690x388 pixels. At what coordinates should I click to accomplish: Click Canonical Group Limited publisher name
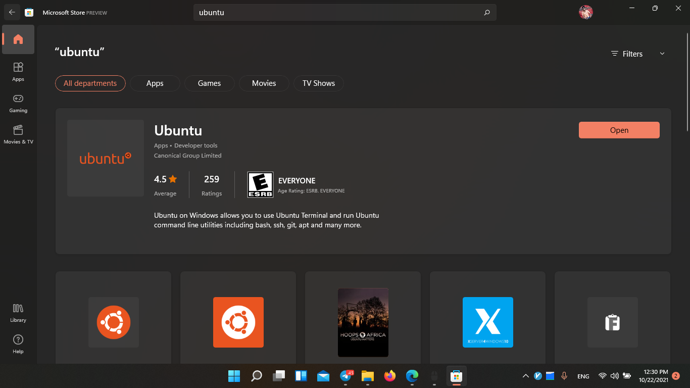[x=188, y=156]
